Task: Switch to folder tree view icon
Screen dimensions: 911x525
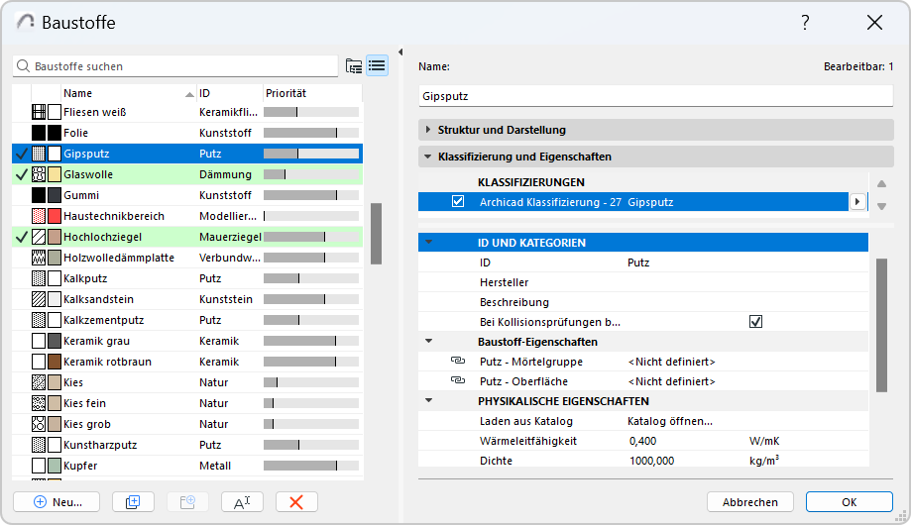Action: (354, 66)
